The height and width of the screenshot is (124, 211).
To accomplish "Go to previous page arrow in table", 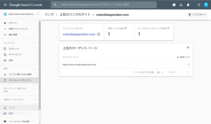I will point(182,72).
